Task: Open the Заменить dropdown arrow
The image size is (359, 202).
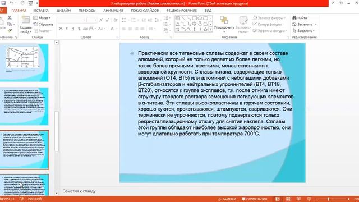Action: (315, 24)
